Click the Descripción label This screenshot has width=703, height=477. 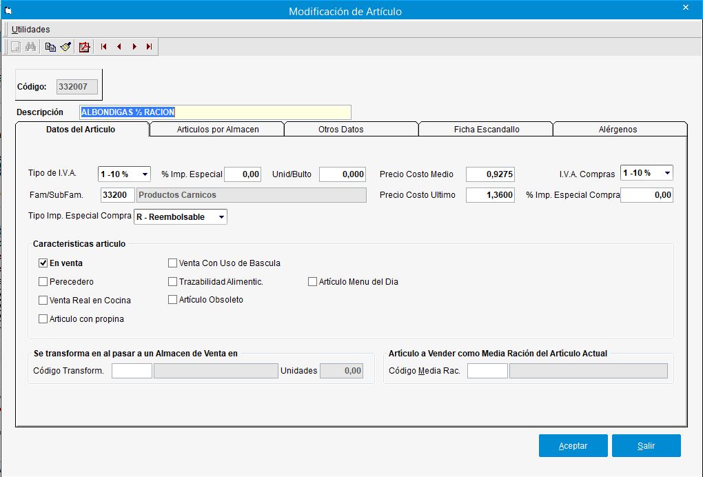[40, 112]
